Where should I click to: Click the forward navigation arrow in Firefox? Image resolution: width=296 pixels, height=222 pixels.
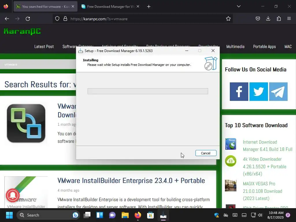coord(17,19)
